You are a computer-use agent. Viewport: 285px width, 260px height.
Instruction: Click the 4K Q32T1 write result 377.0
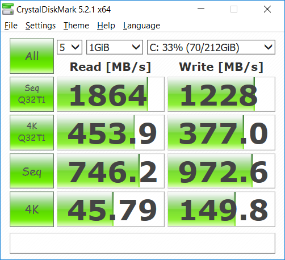coord(221,132)
